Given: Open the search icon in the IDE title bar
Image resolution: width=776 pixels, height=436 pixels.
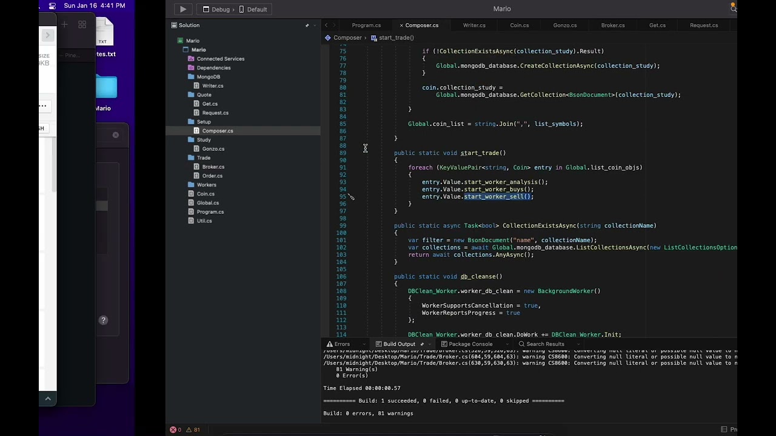Looking at the screenshot, I should pyautogui.click(x=733, y=8).
